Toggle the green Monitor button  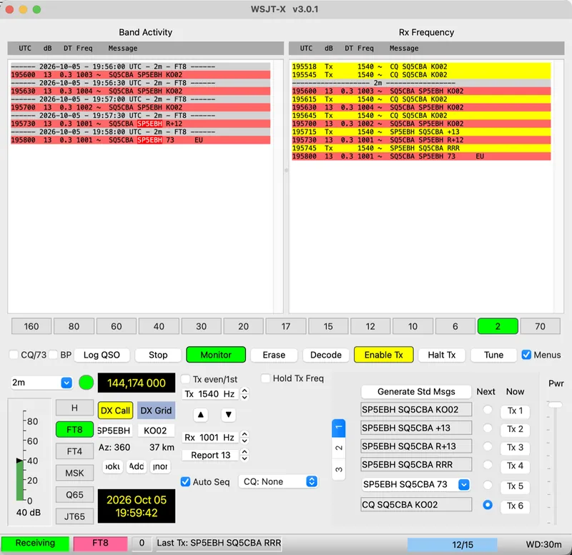click(x=216, y=355)
